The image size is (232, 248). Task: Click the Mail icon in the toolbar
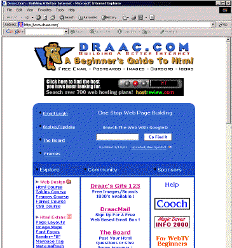pyautogui.click(x=125, y=17)
